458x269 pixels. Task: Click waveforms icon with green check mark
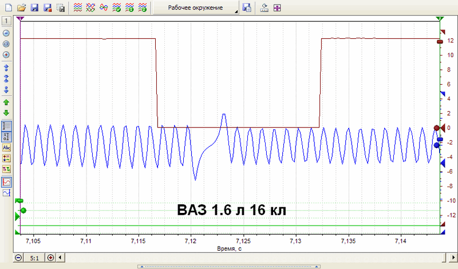pyautogui.click(x=117, y=7)
